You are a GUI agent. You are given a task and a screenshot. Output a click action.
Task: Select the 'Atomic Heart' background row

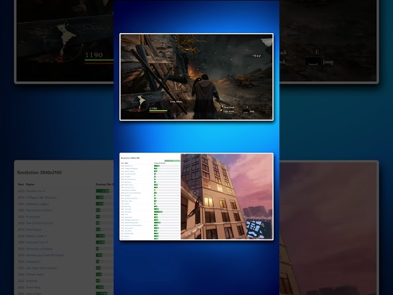point(65,275)
